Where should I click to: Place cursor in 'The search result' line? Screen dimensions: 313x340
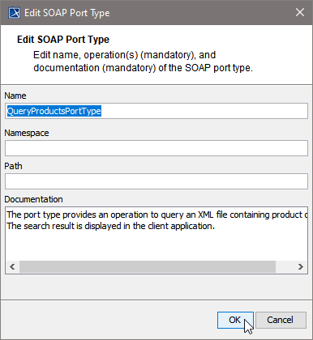(111, 226)
